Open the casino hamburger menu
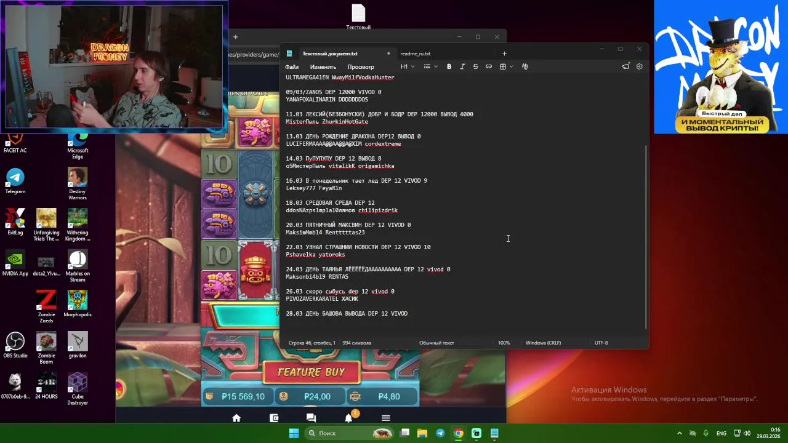The image size is (788, 443). click(385, 418)
